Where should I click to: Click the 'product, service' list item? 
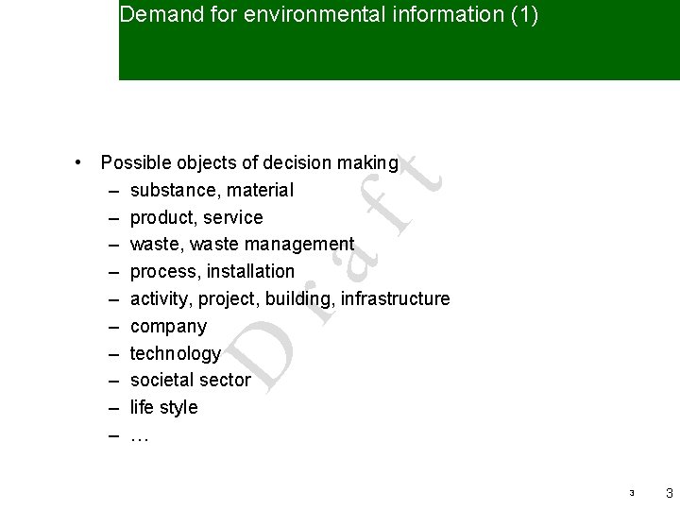tap(196, 217)
